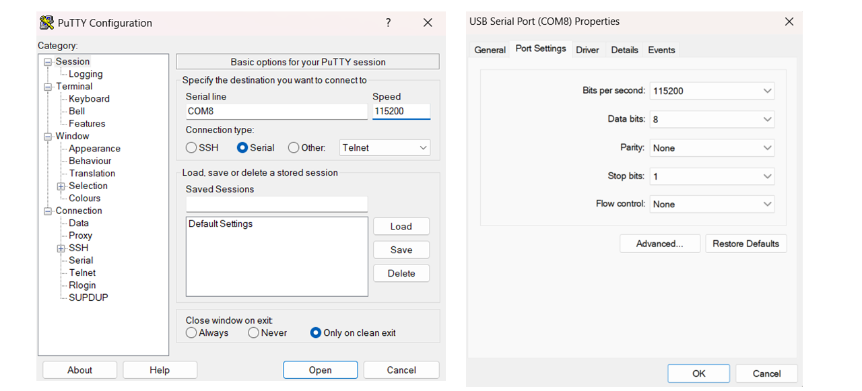
Task: Close the COM8 Properties dialog
Action: 789,22
